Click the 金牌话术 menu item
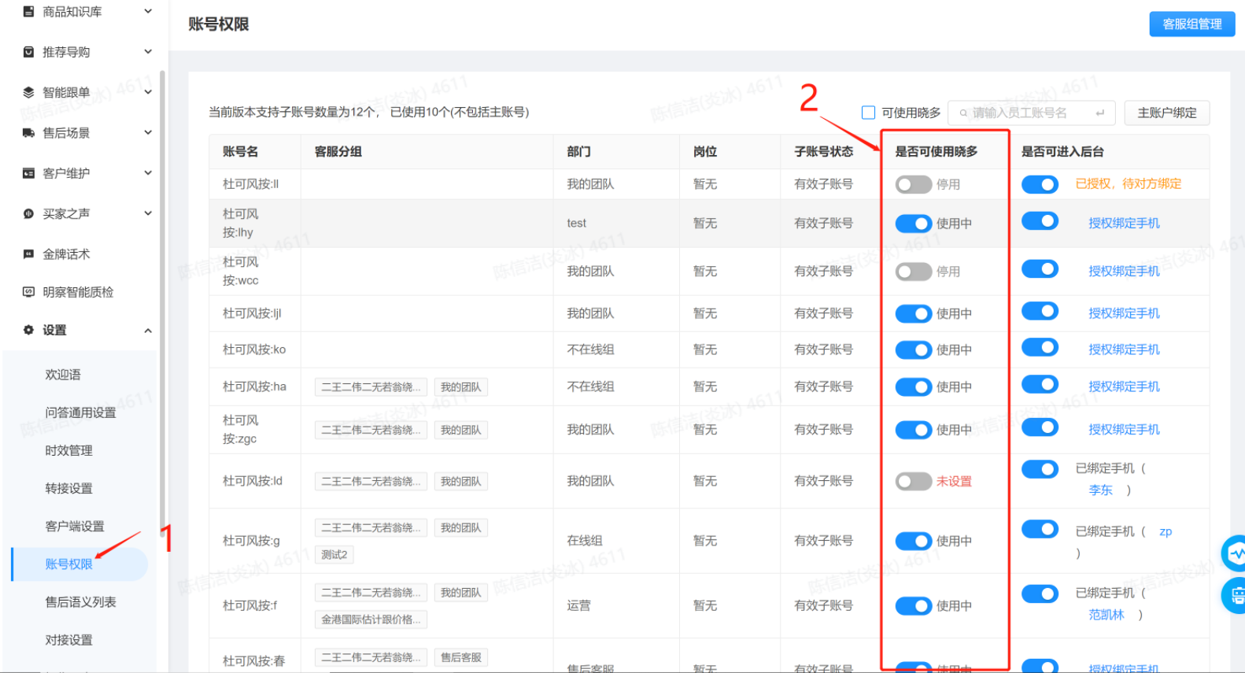Viewport: 1245px width, 673px height. click(x=66, y=254)
